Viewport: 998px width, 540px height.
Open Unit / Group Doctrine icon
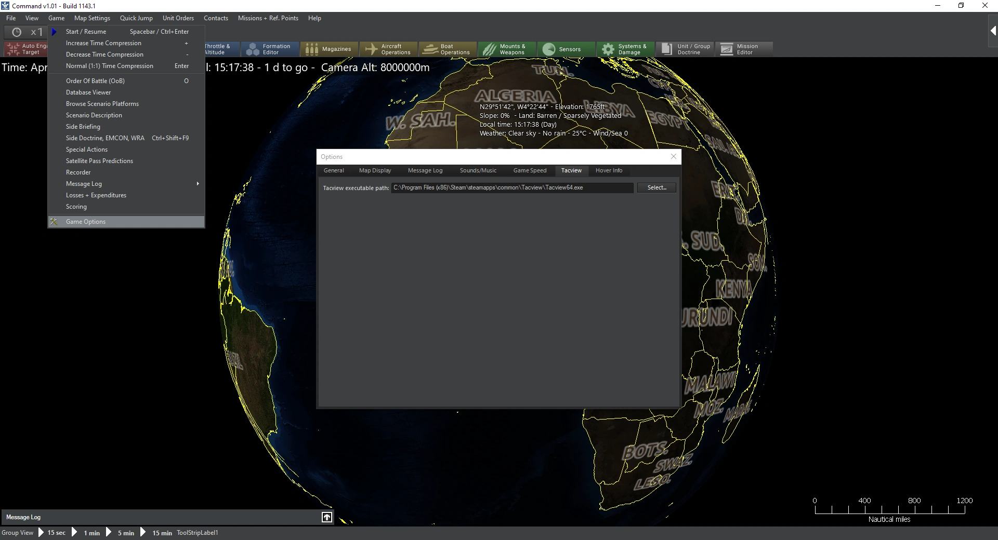click(x=667, y=49)
